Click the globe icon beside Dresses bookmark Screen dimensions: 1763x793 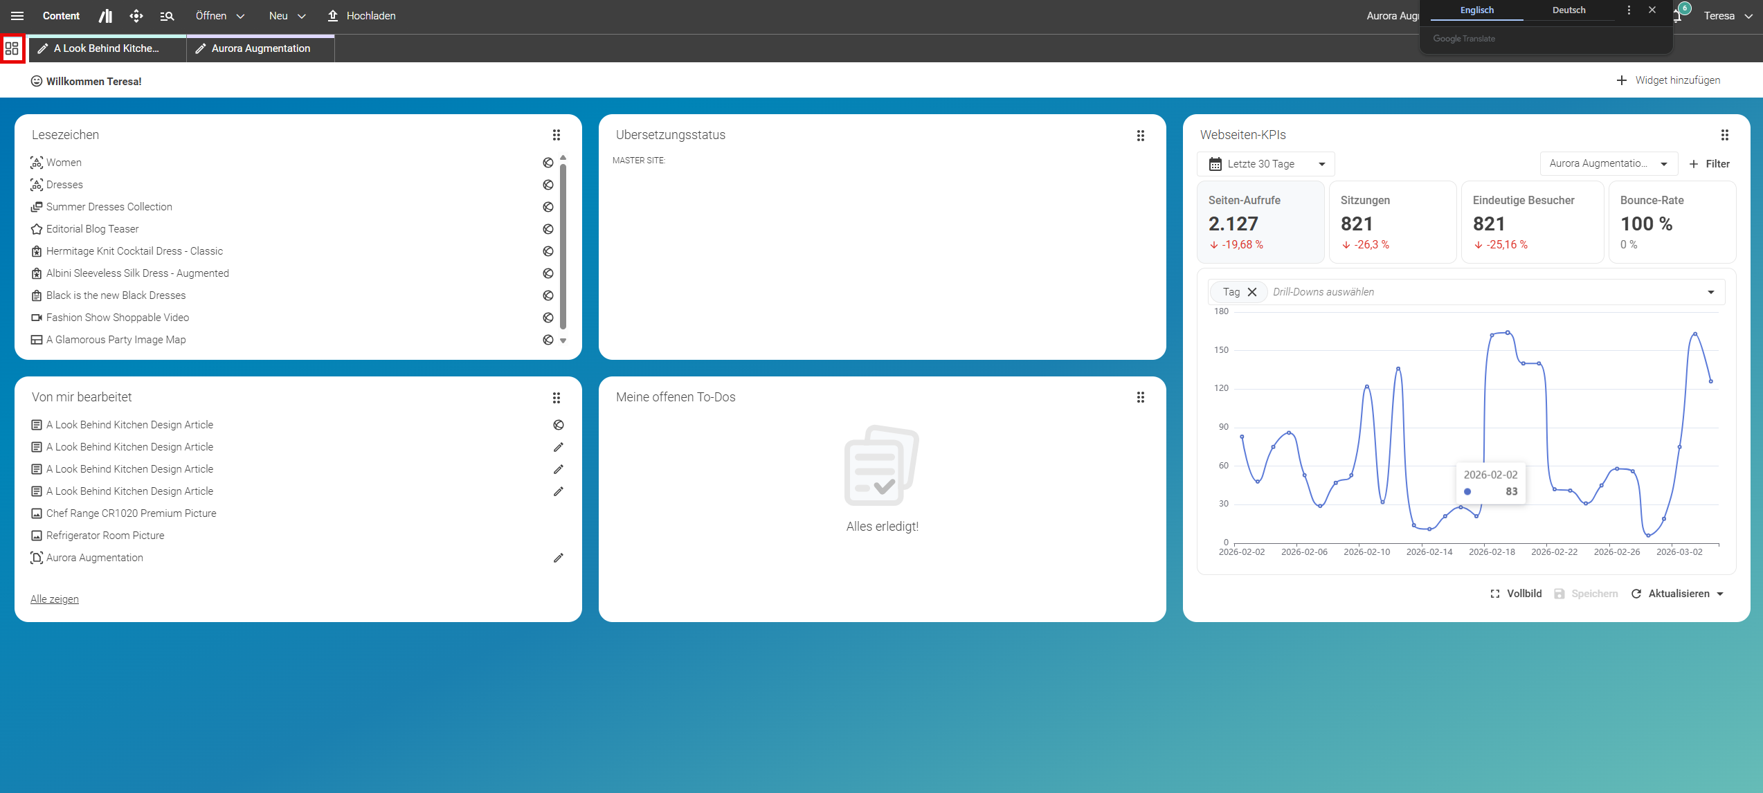pyautogui.click(x=548, y=185)
